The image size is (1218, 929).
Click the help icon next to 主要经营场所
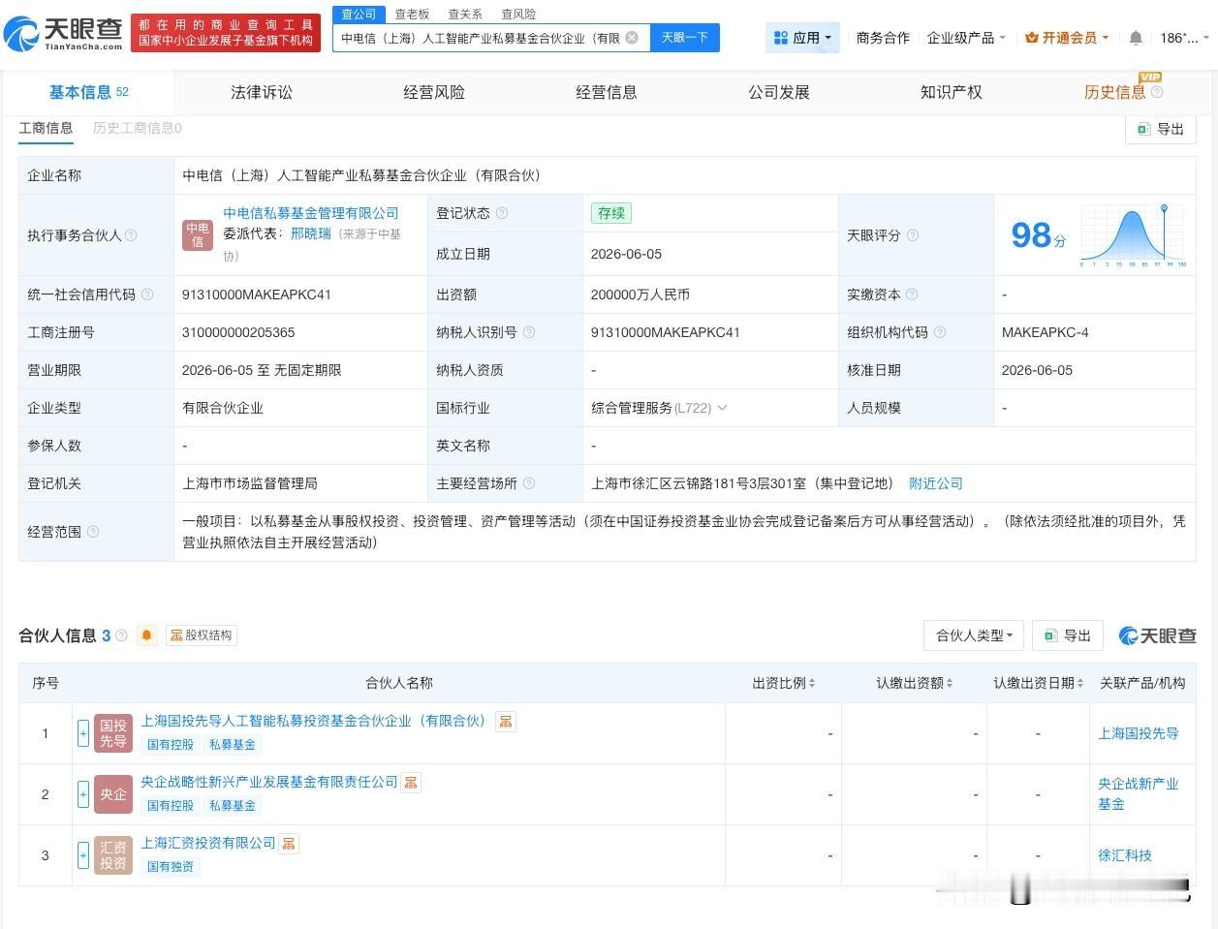pyautogui.click(x=529, y=483)
